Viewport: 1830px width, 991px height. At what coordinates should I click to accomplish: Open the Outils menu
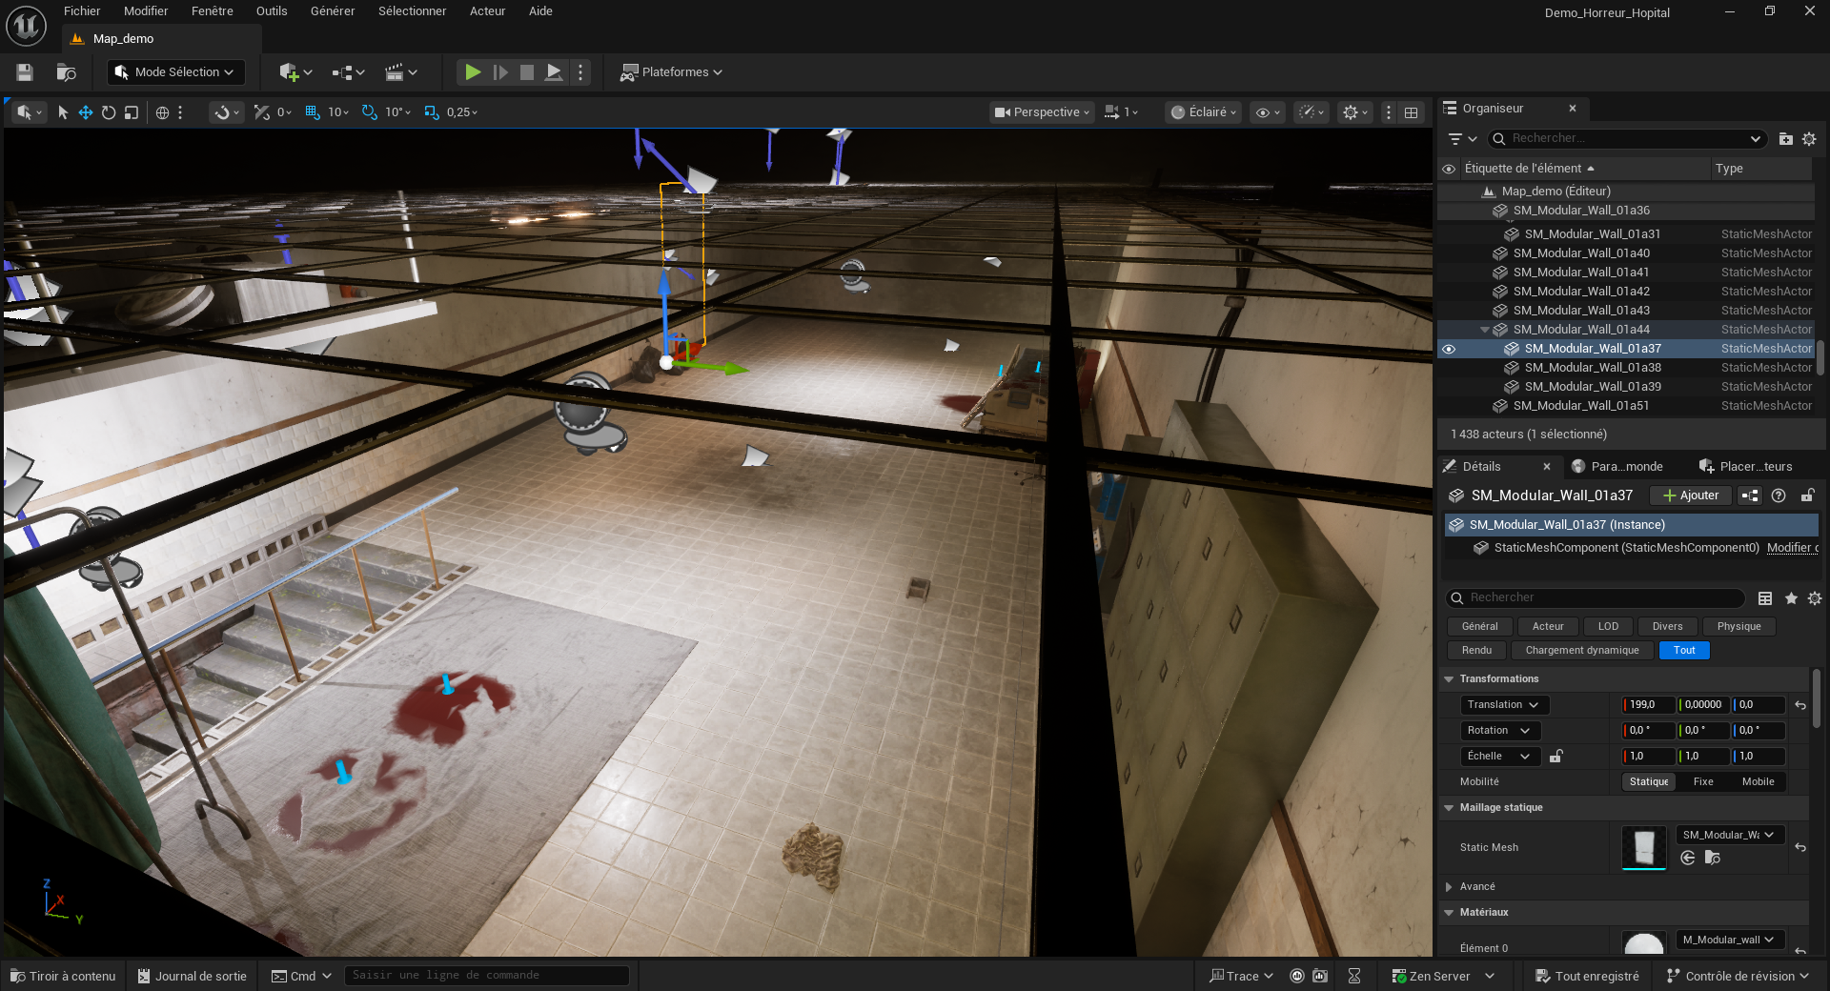click(272, 11)
